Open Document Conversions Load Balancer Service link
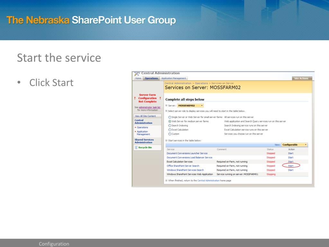 click(x=190, y=158)
